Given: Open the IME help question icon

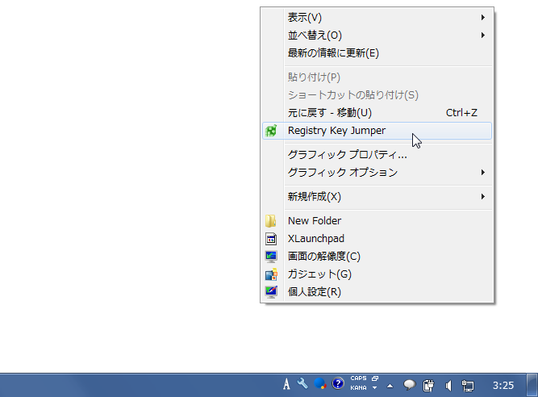Looking at the screenshot, I should (x=338, y=383).
